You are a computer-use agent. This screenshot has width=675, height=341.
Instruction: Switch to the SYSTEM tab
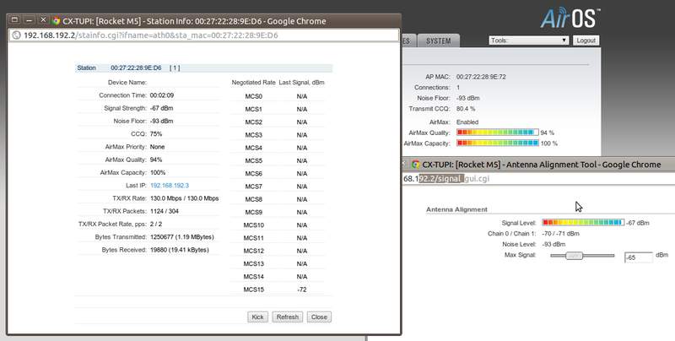pyautogui.click(x=438, y=41)
